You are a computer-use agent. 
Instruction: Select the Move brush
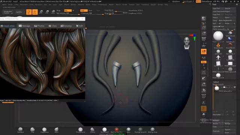(57, 130)
